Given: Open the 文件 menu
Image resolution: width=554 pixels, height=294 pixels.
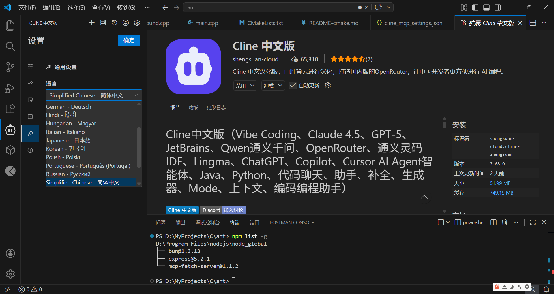Looking at the screenshot, I should pos(27,7).
